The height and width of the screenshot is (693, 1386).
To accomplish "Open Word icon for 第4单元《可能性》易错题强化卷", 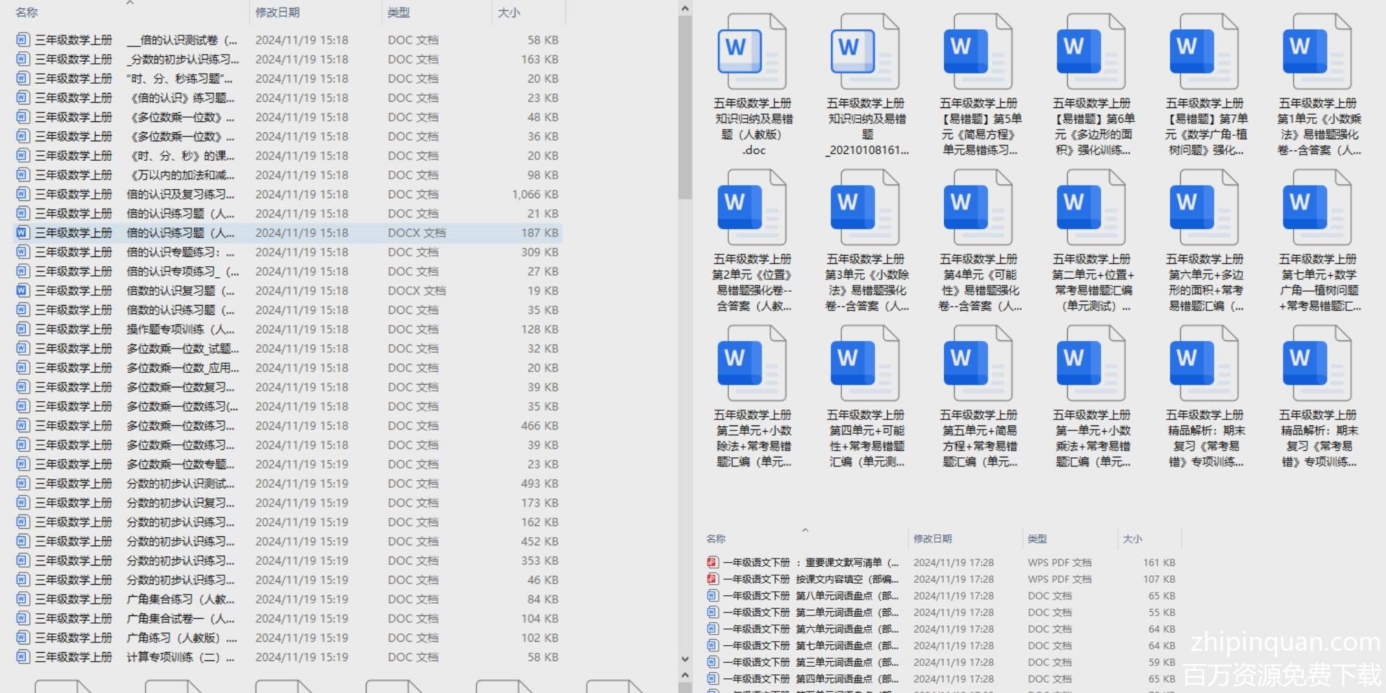I will point(978,208).
